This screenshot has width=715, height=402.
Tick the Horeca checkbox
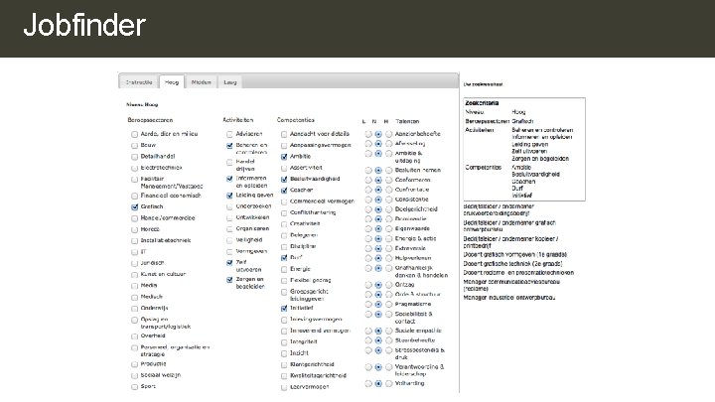134,229
